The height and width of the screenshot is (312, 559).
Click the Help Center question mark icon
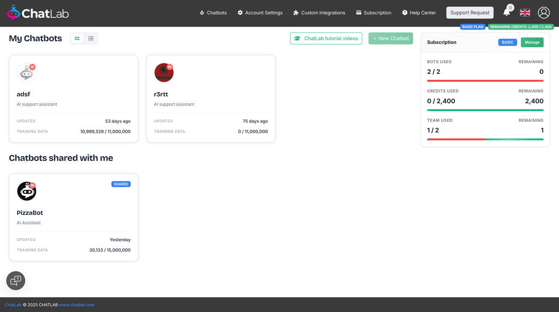tap(406, 13)
